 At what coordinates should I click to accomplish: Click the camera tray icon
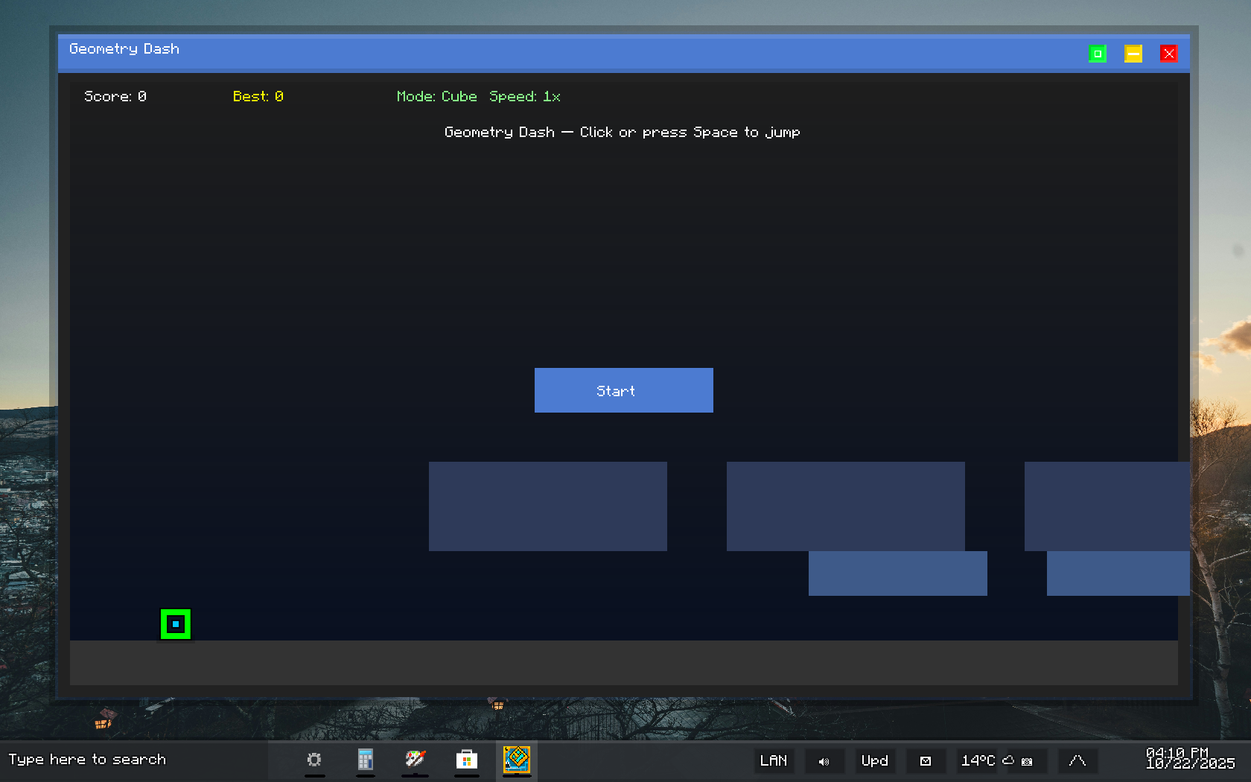1028,761
